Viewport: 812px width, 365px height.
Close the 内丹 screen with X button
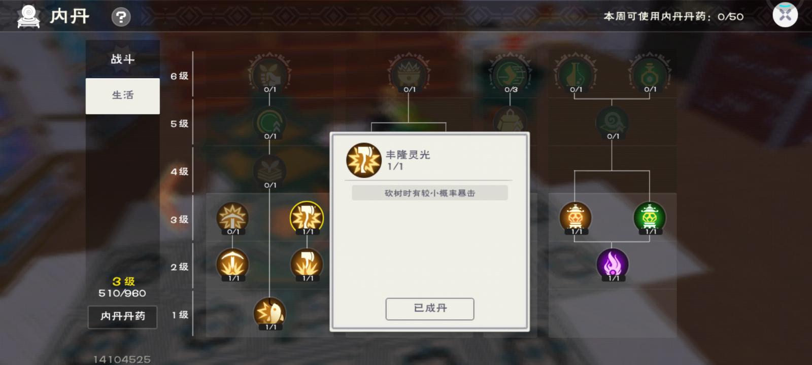785,15
